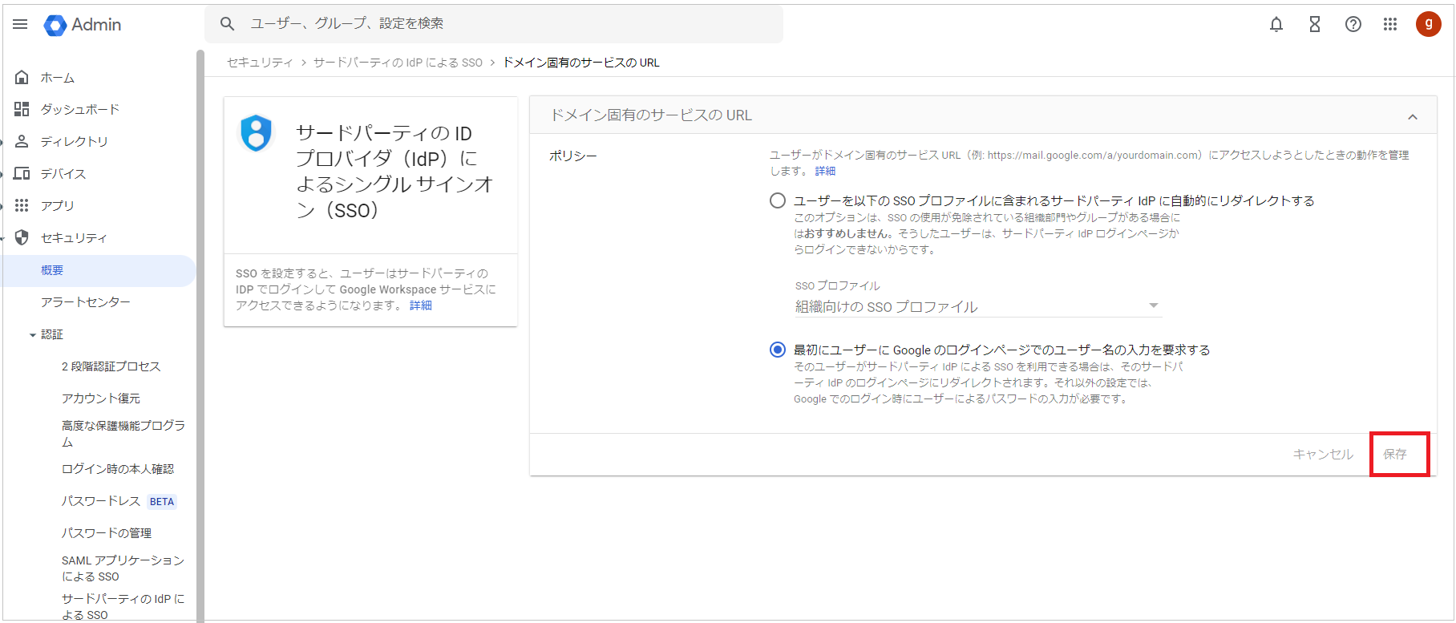
Task: Open the notifications bell
Action: [x=1276, y=24]
